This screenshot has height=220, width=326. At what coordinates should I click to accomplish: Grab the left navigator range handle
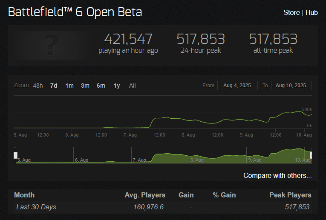tap(16, 155)
